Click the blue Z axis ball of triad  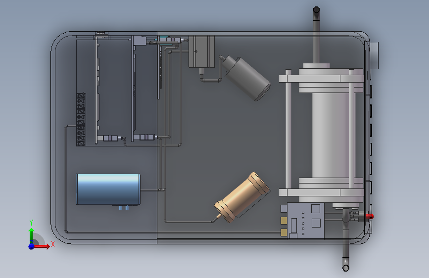32,246
